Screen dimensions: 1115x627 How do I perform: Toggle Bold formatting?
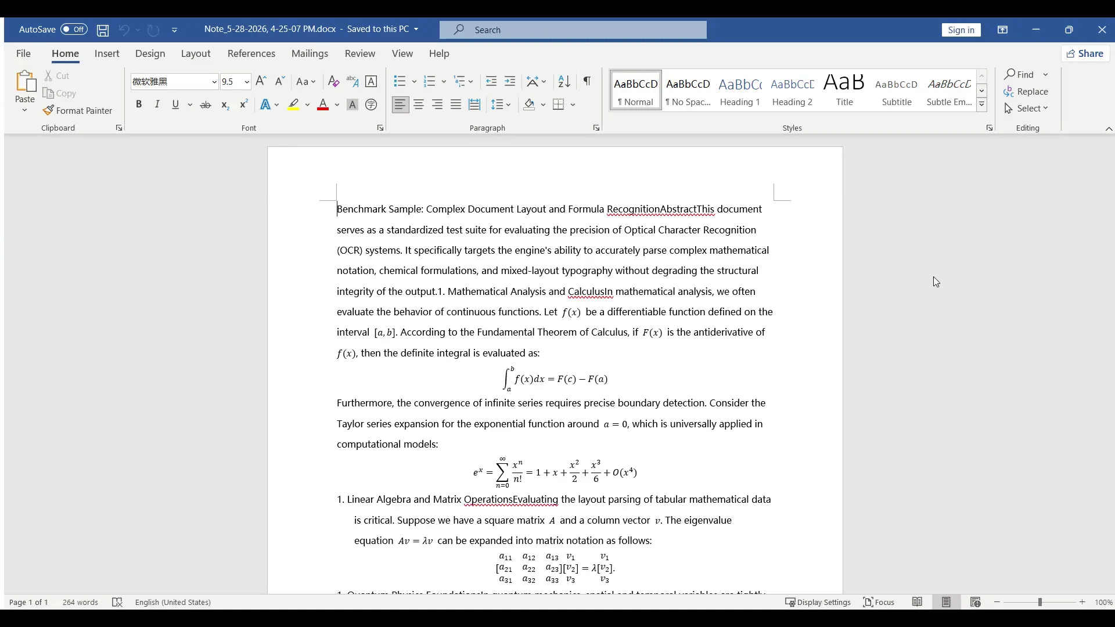coord(139,105)
